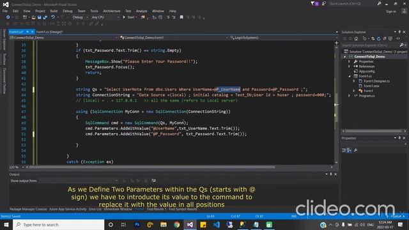Open the LoginToSystem() member dropdown

283,38
